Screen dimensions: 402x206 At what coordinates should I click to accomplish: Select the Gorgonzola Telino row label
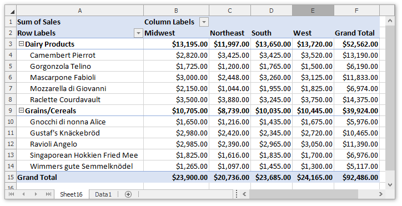80,66
